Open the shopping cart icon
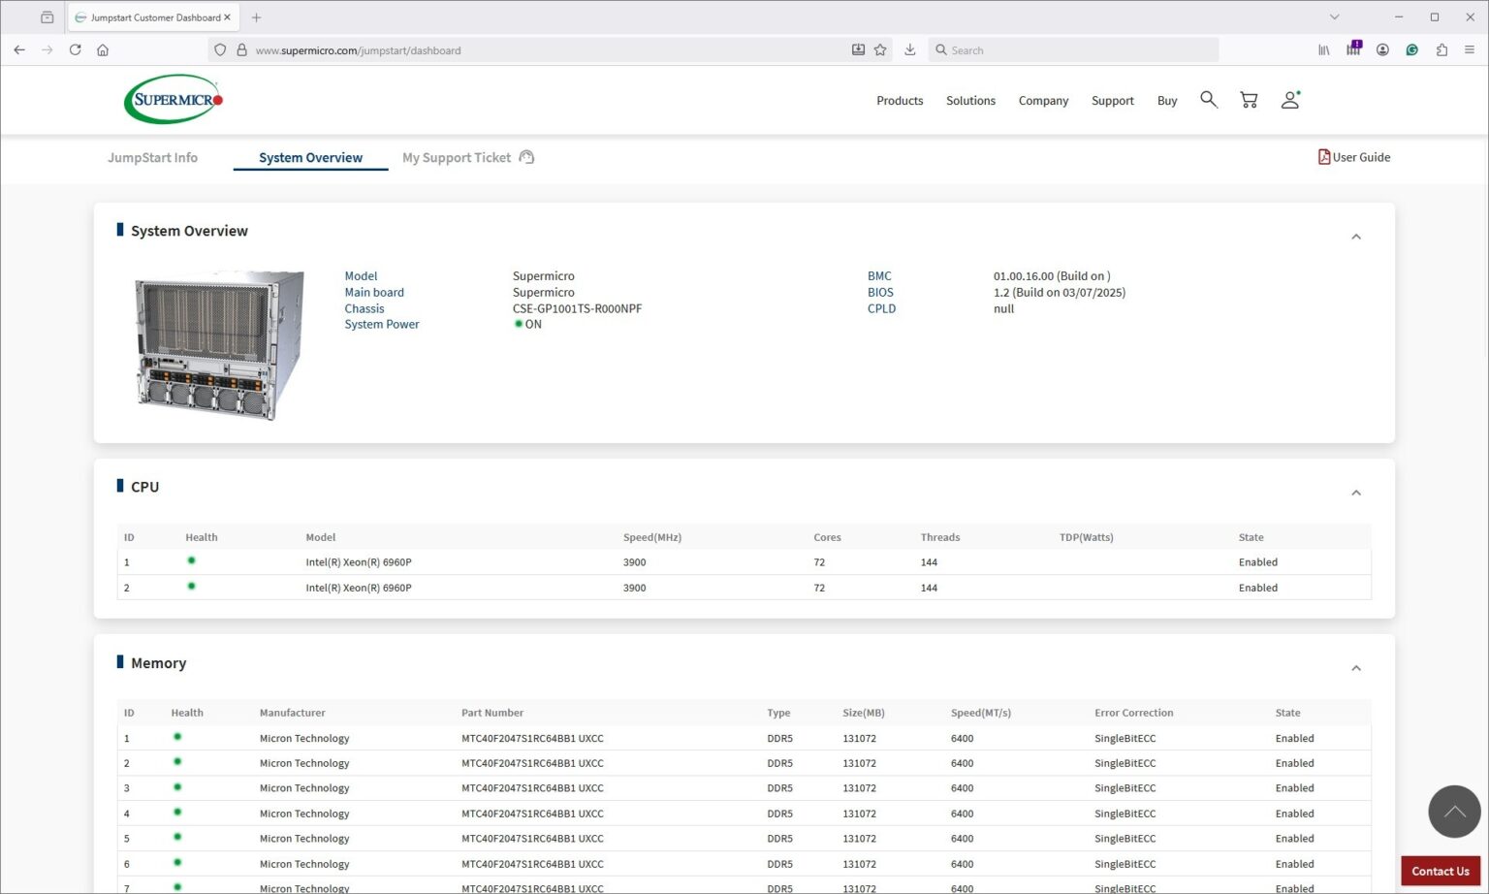Image resolution: width=1489 pixels, height=894 pixels. tap(1249, 100)
